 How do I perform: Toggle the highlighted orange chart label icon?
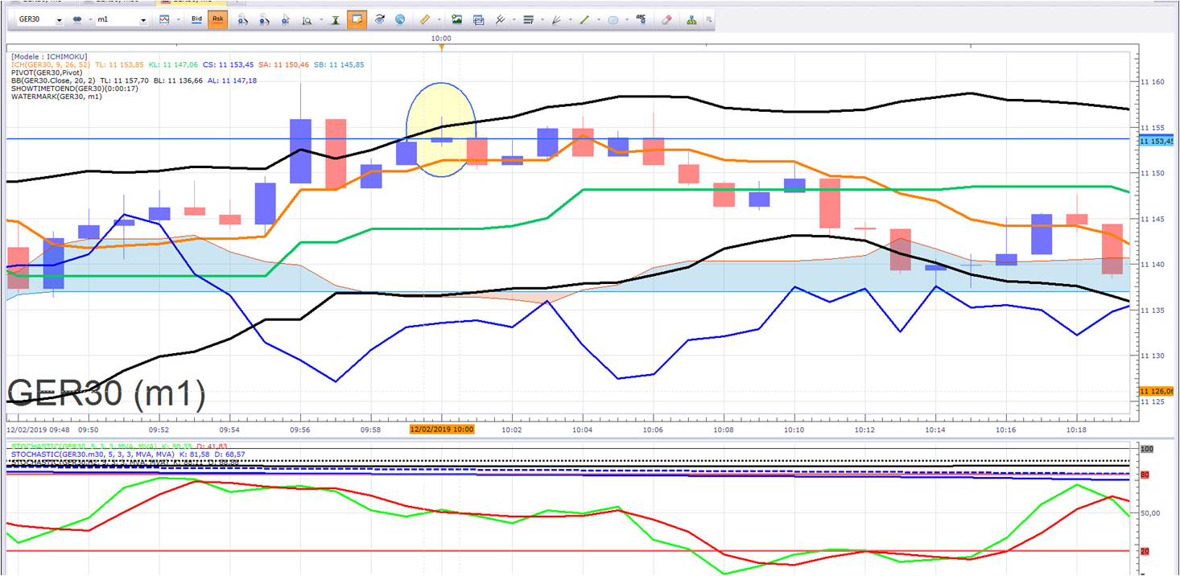coord(357,19)
